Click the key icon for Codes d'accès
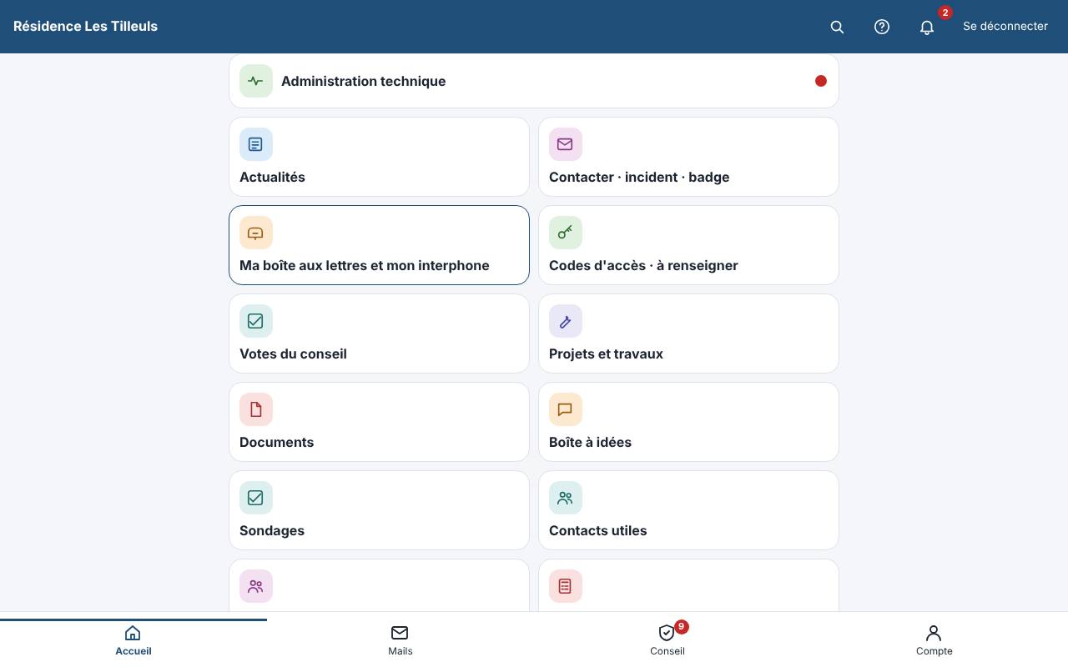 pos(566,233)
